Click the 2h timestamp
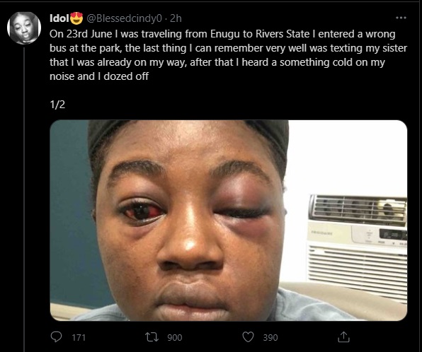Image resolution: width=422 pixels, height=352 pixels. [x=176, y=18]
